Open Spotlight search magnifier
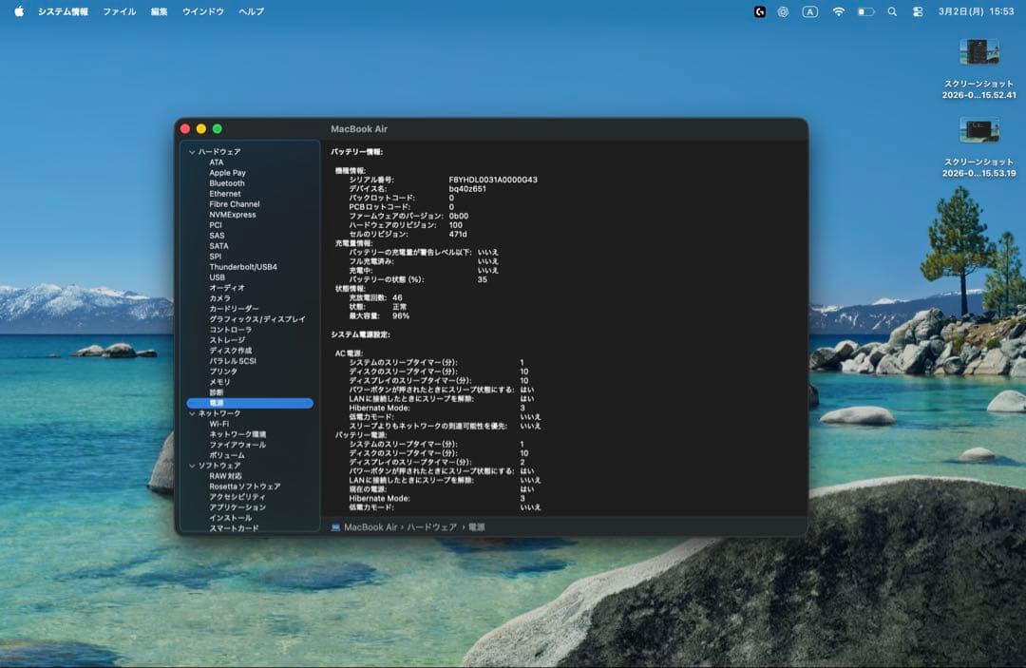This screenshot has width=1026, height=668. tap(892, 11)
